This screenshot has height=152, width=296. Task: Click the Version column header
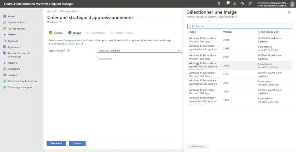pos(227,32)
